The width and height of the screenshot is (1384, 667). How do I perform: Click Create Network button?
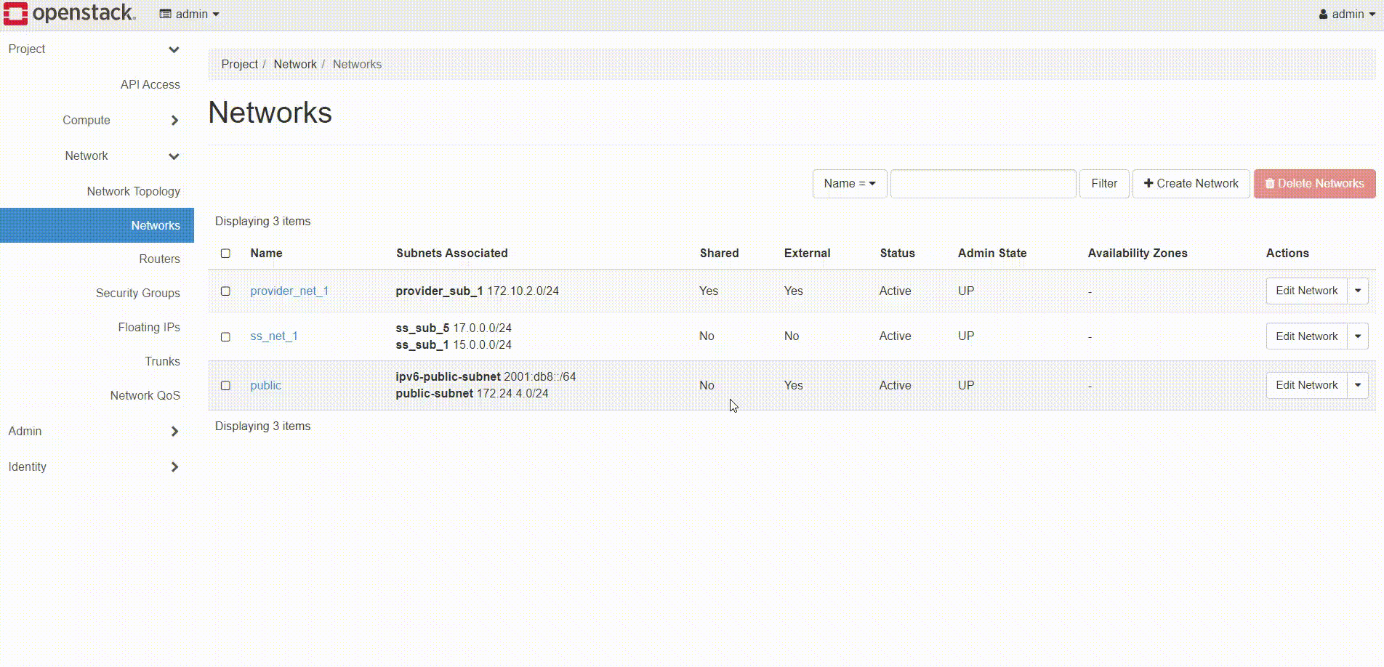pos(1191,184)
